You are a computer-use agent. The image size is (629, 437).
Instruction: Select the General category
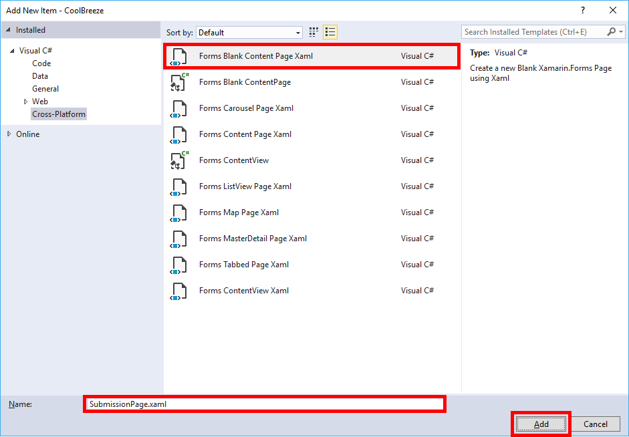click(x=45, y=89)
